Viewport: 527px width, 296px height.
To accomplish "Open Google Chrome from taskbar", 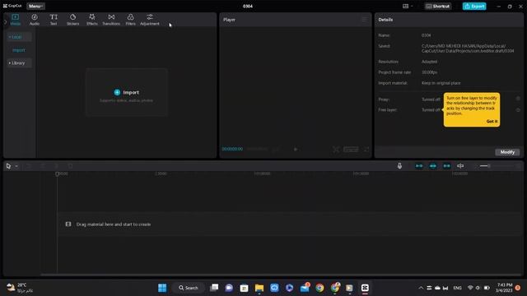I will click(x=319, y=288).
